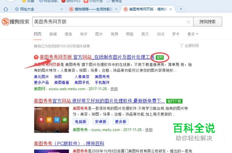Open the 小说大全 bookmark

[93, 1]
